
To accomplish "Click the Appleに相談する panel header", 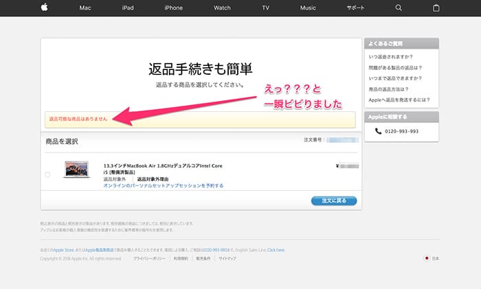I will point(401,117).
